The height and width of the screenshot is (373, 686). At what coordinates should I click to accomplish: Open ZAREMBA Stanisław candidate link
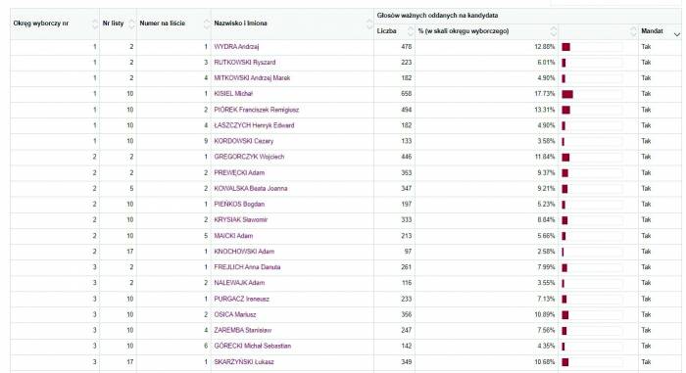point(243,330)
